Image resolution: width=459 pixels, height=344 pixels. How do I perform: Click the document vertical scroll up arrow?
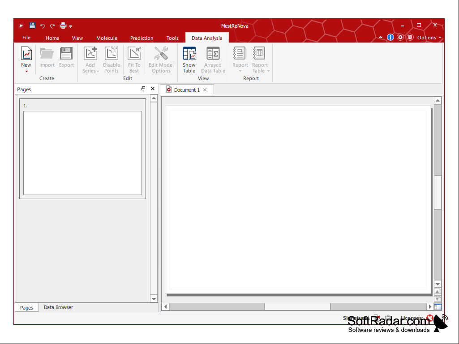click(438, 101)
